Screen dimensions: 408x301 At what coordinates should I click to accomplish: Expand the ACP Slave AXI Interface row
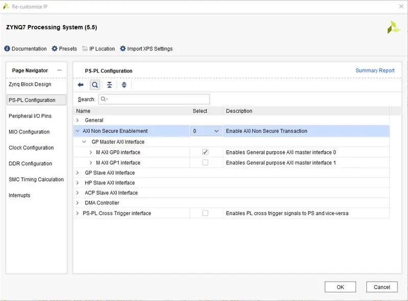coord(78,193)
